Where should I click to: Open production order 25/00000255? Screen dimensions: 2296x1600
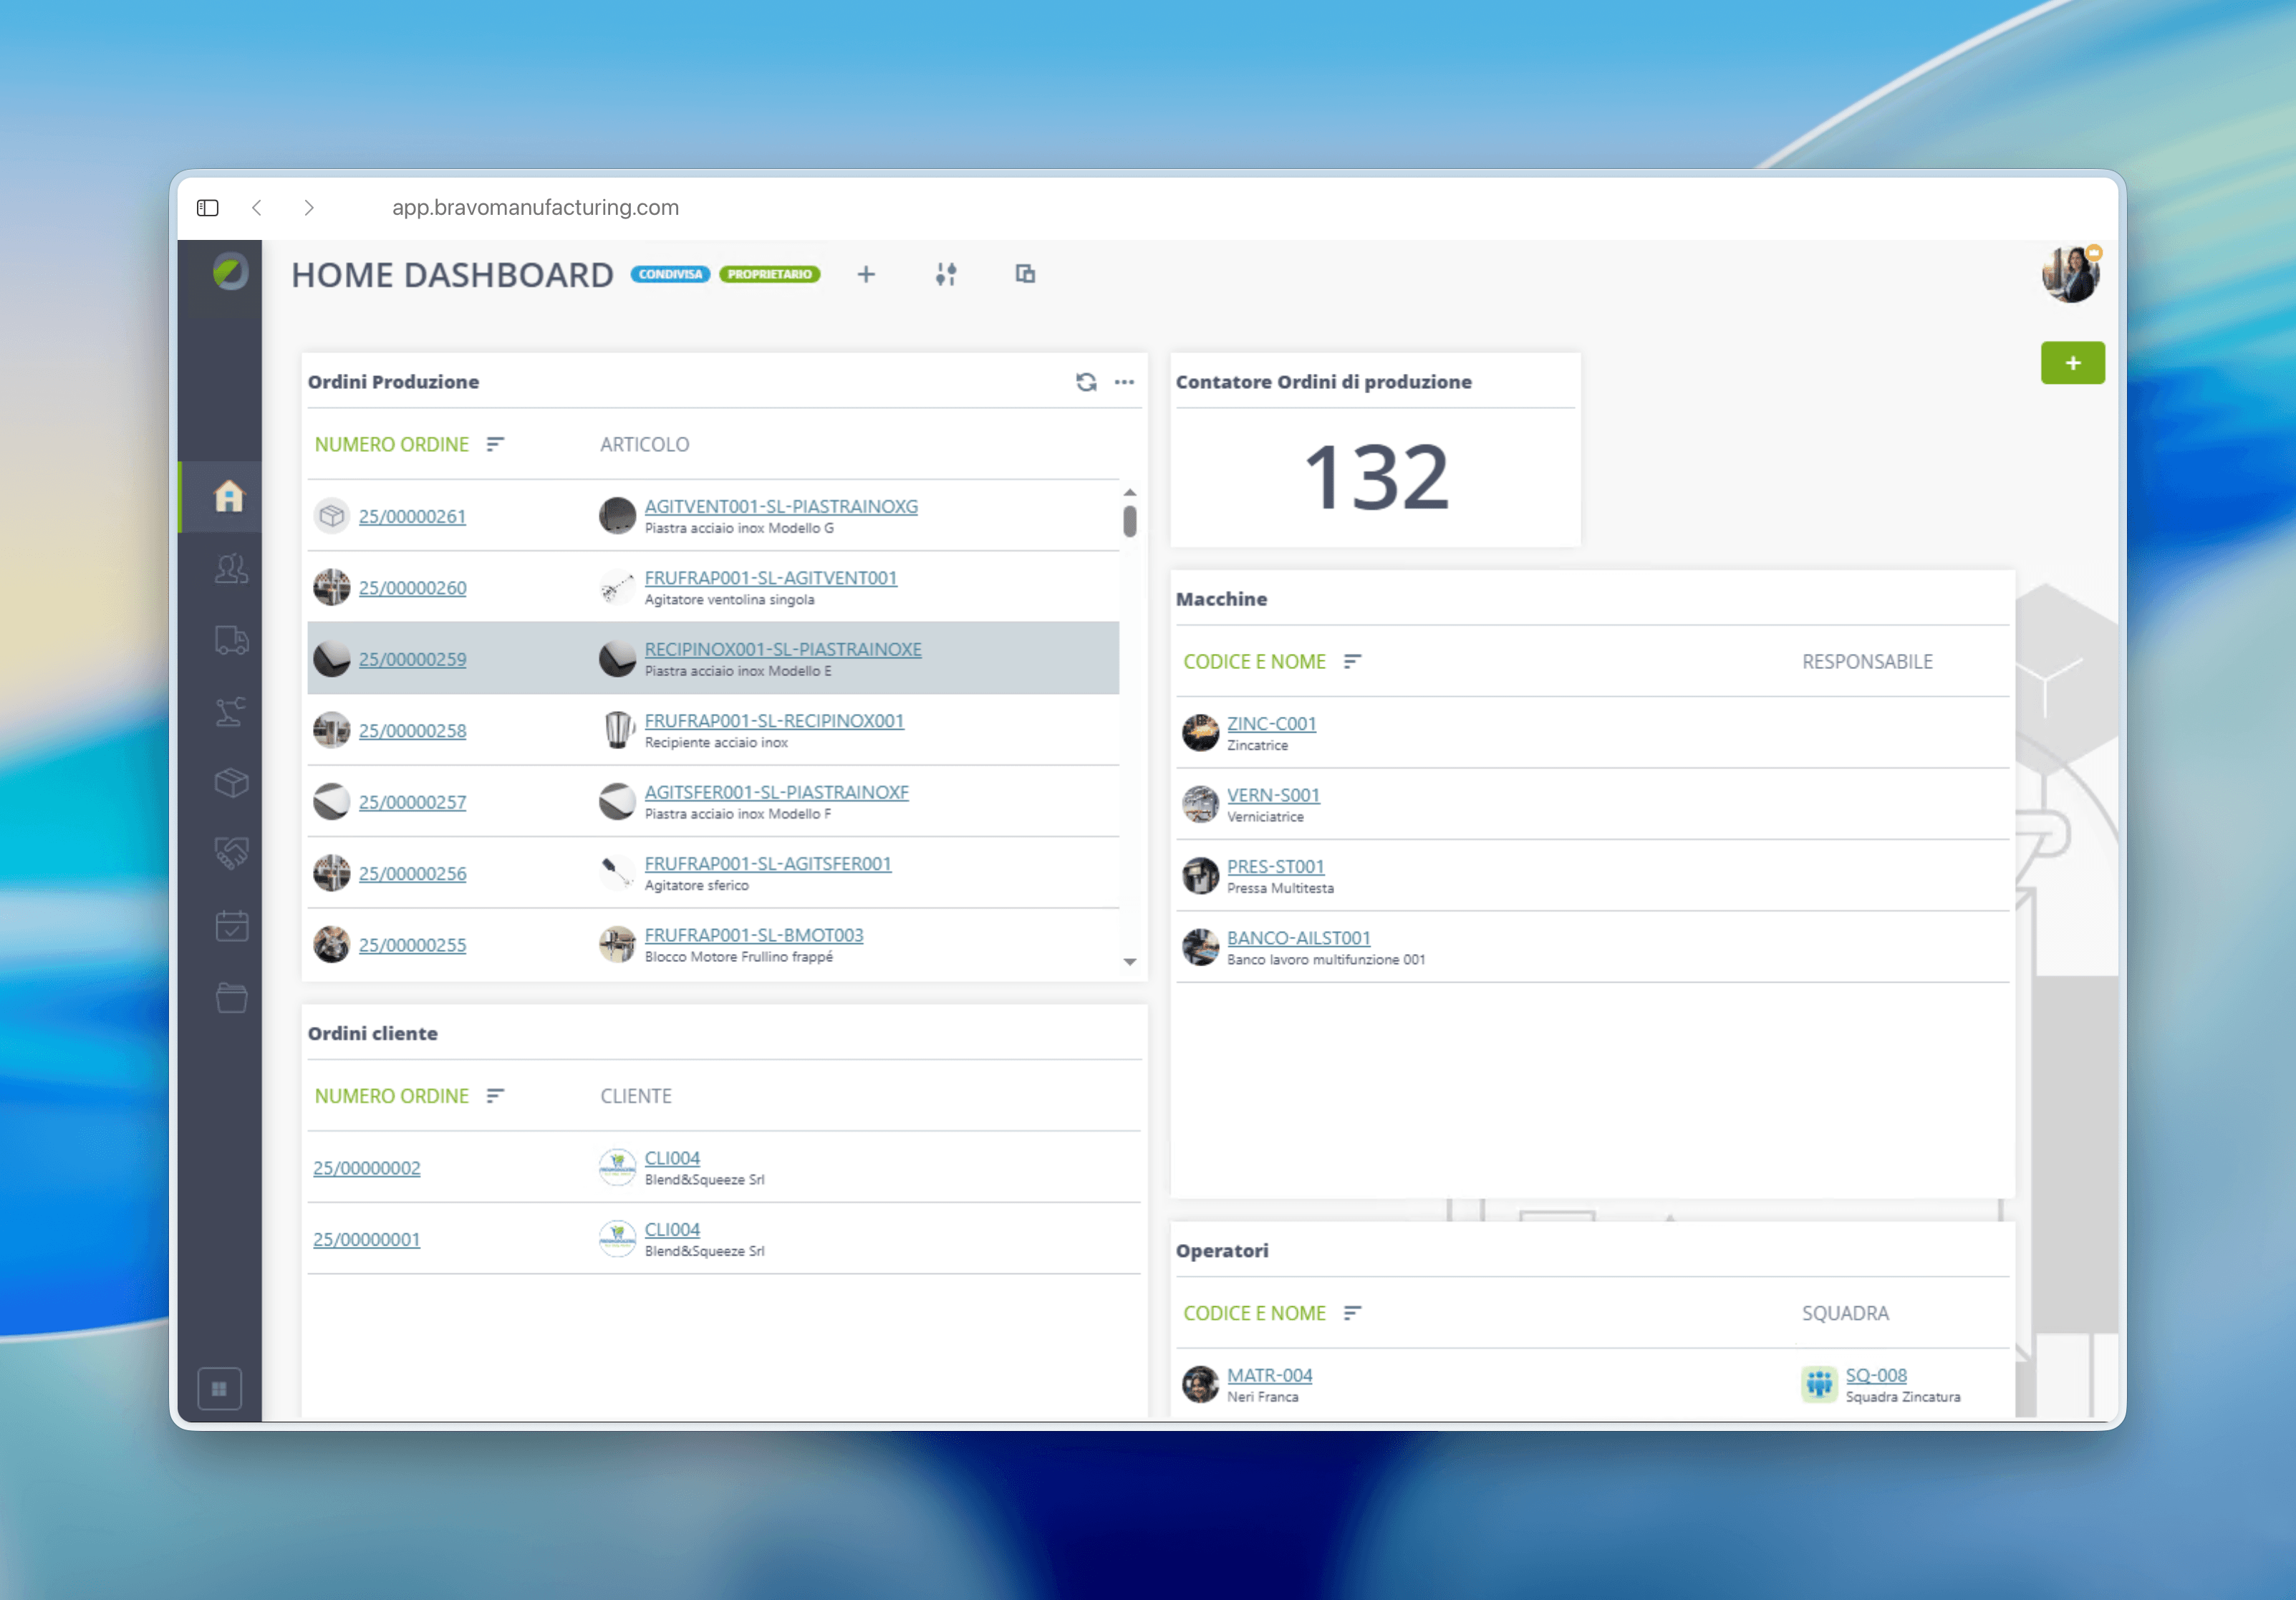point(412,945)
